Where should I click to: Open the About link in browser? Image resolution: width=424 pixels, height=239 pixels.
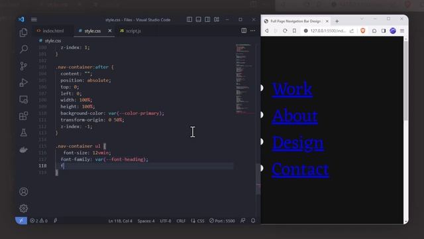click(x=295, y=116)
